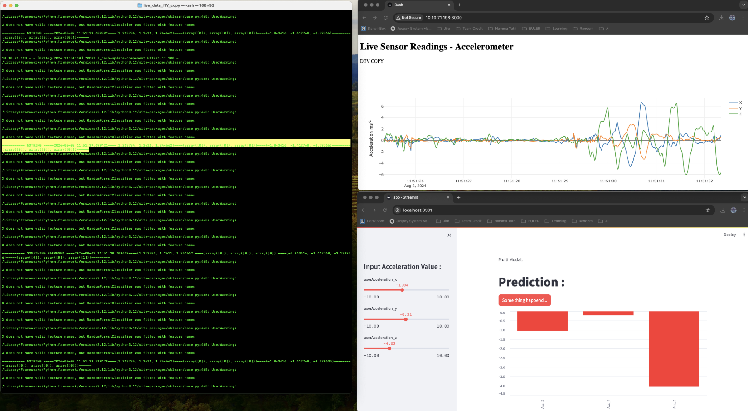Image resolution: width=748 pixels, height=411 pixels.
Task: Toggle the Z trace in the accelerometer chart legend
Action: pos(735,113)
